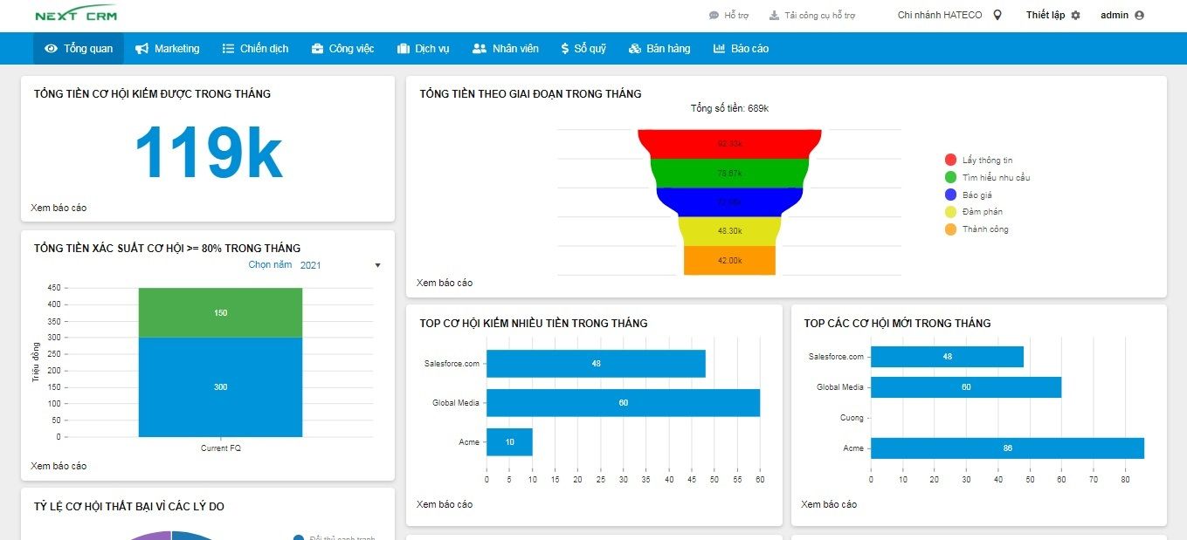Expand the Sổ quỹ menu
The width and height of the screenshot is (1187, 540).
[x=583, y=49]
